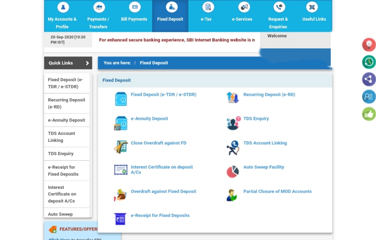Open Close Overdraft against FD link

pyautogui.click(x=158, y=143)
